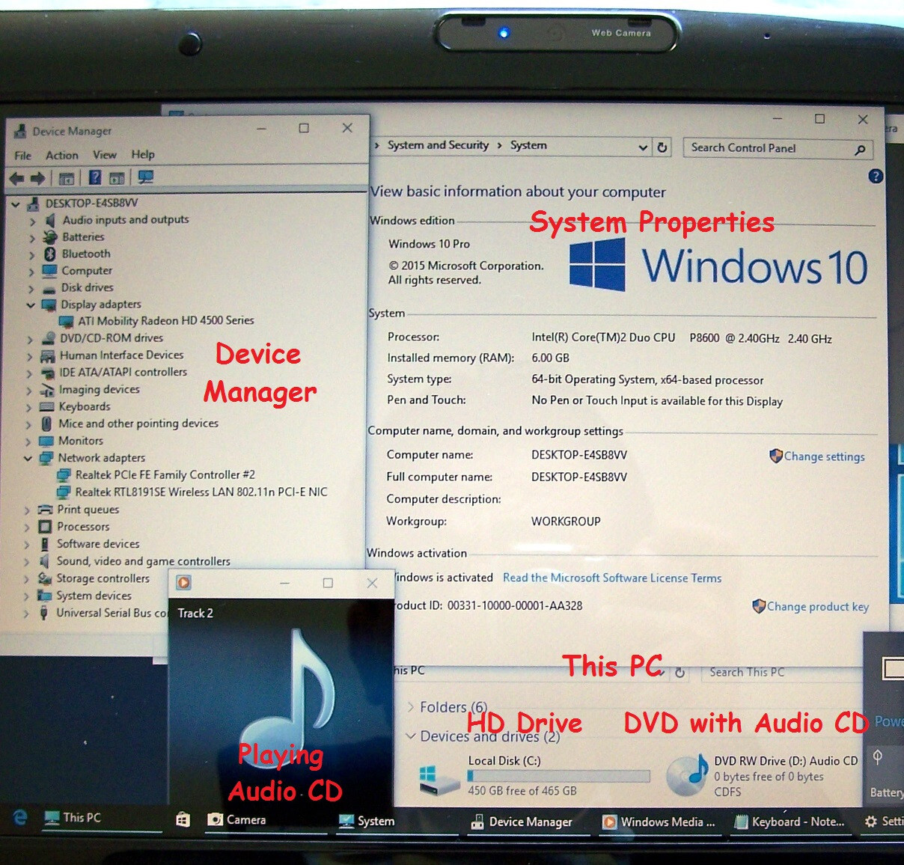The image size is (904, 865).
Task: Open the Action menu
Action: 62,155
